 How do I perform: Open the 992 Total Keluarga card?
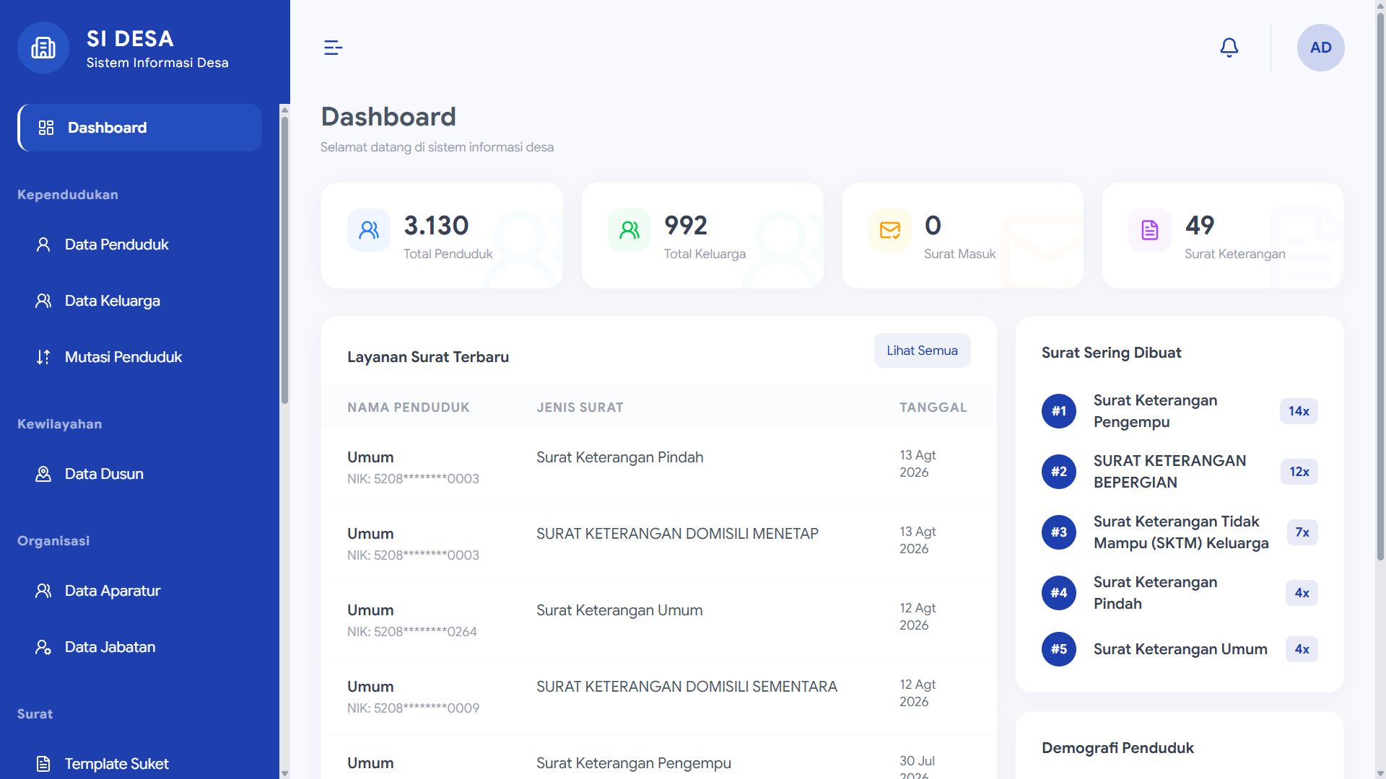702,235
